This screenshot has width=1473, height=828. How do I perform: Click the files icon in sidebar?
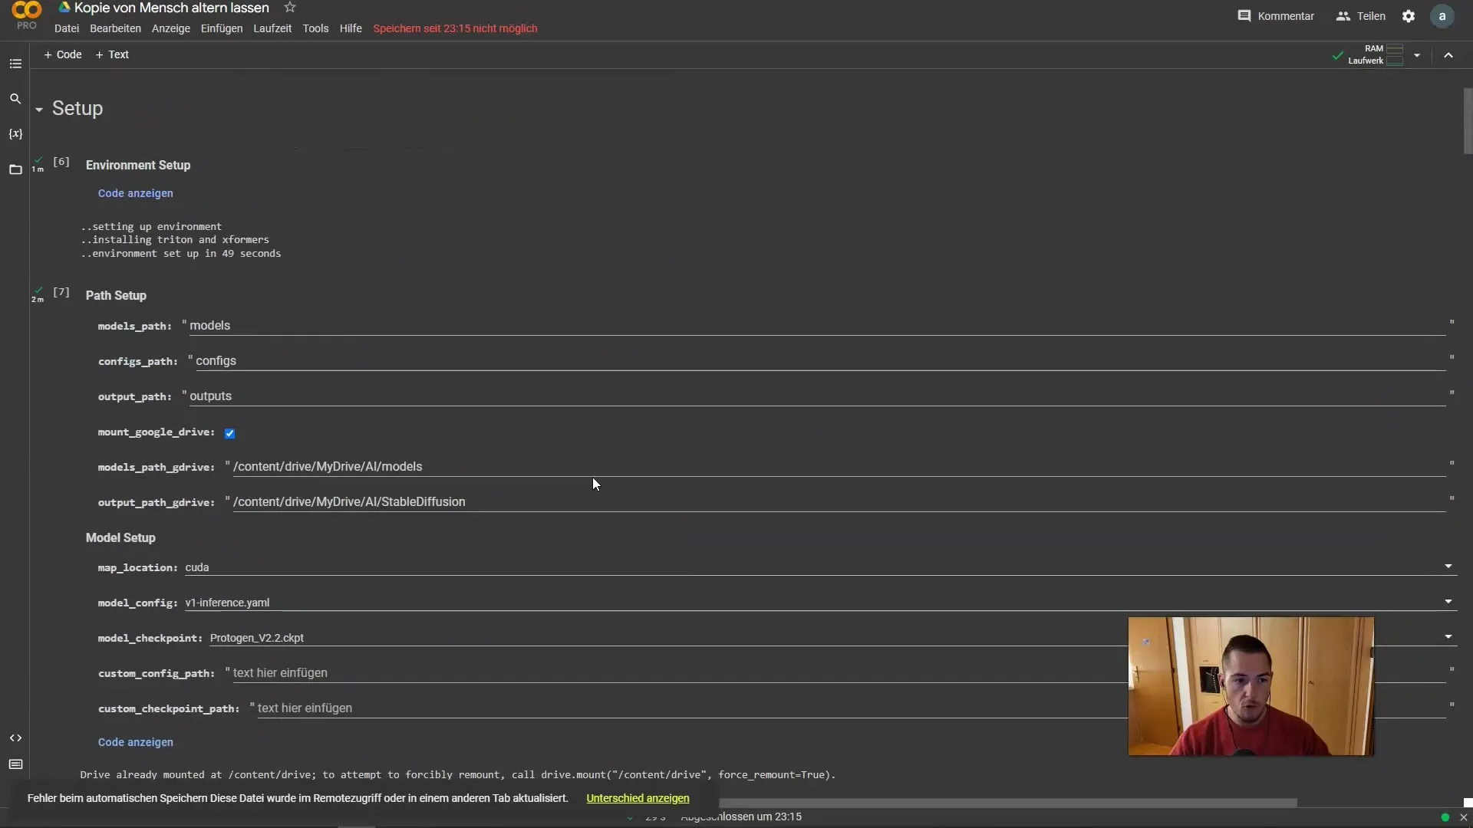pos(15,168)
